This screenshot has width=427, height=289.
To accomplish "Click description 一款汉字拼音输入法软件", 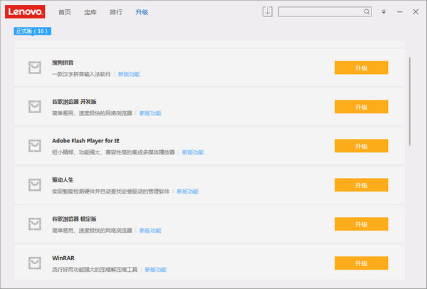I will point(81,74).
